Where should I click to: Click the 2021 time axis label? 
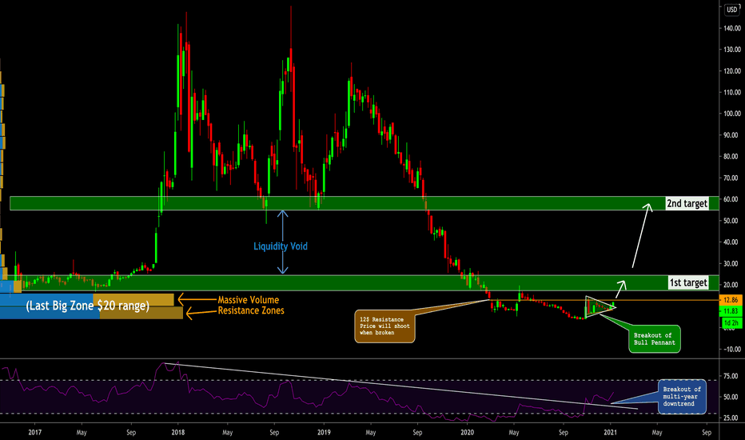(x=611, y=432)
